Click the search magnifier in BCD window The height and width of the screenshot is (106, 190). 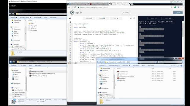pyautogui.click(x=182, y=62)
